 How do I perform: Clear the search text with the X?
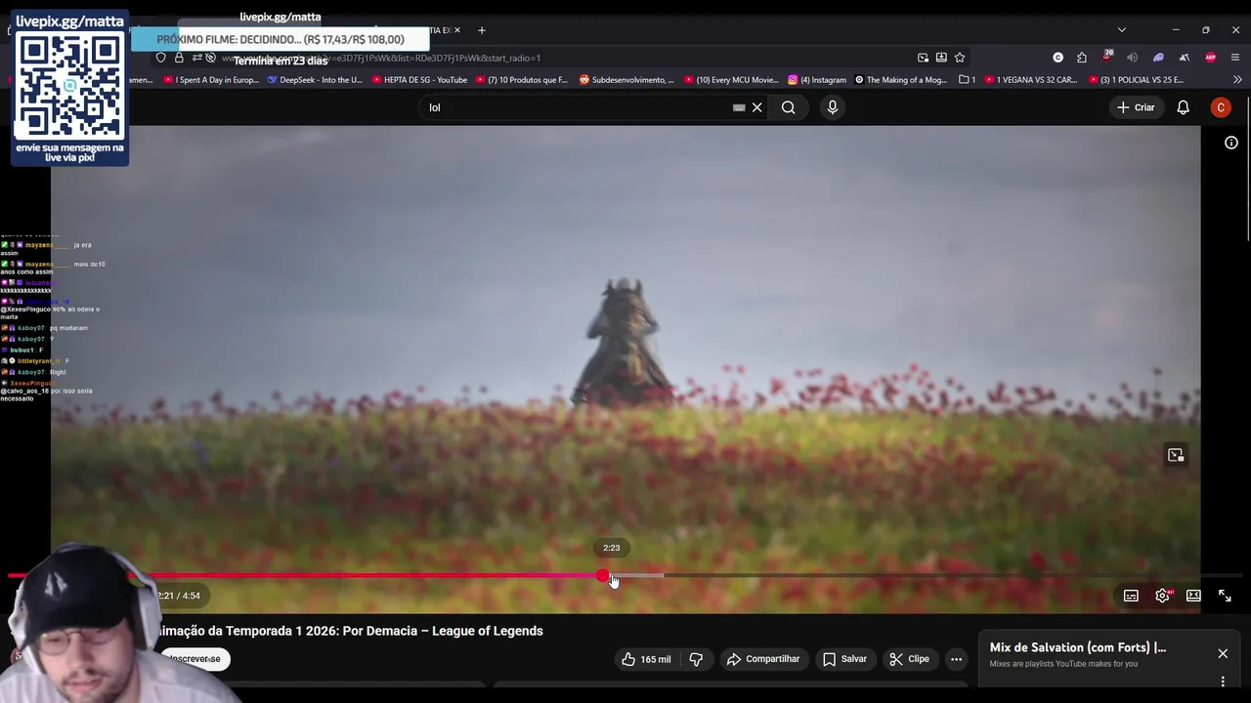click(x=756, y=107)
